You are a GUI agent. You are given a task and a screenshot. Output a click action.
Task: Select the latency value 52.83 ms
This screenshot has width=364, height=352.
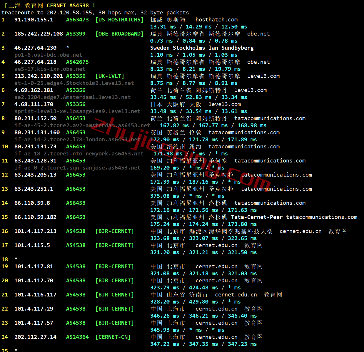(199, 97)
